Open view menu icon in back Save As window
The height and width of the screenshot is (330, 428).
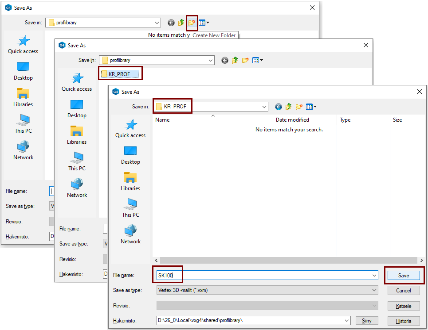tap(204, 23)
